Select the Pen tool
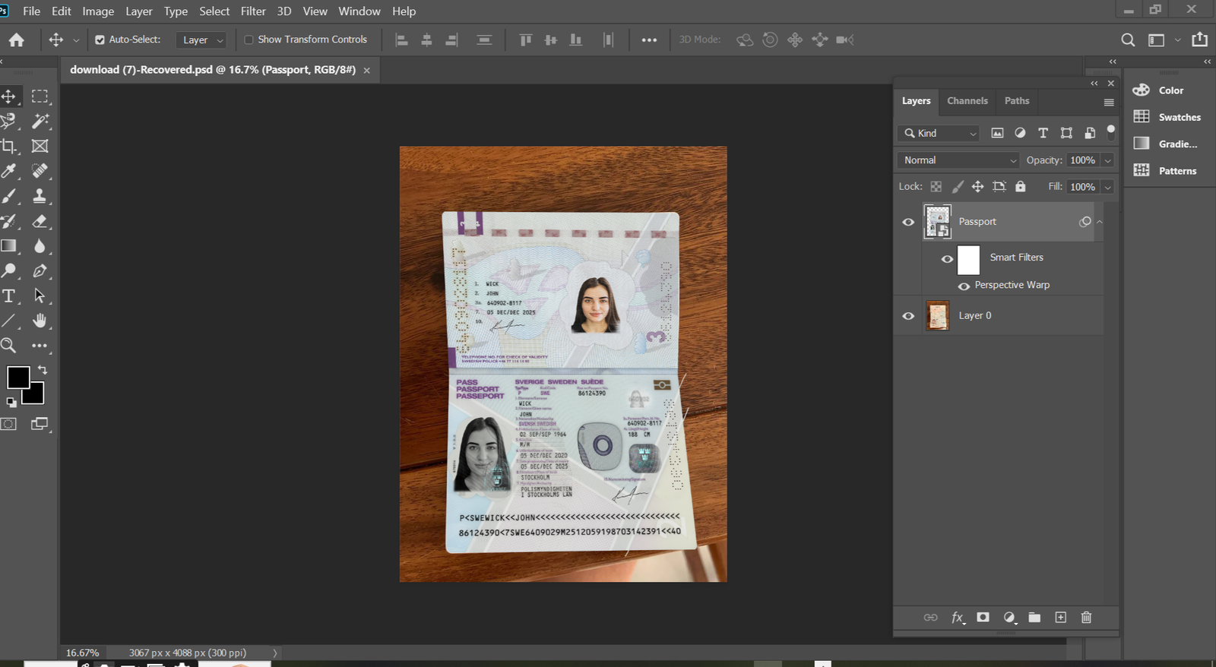 click(x=40, y=270)
